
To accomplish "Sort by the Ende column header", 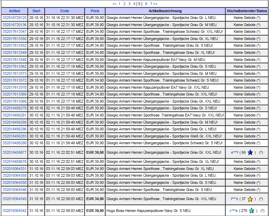I will (65, 11).
